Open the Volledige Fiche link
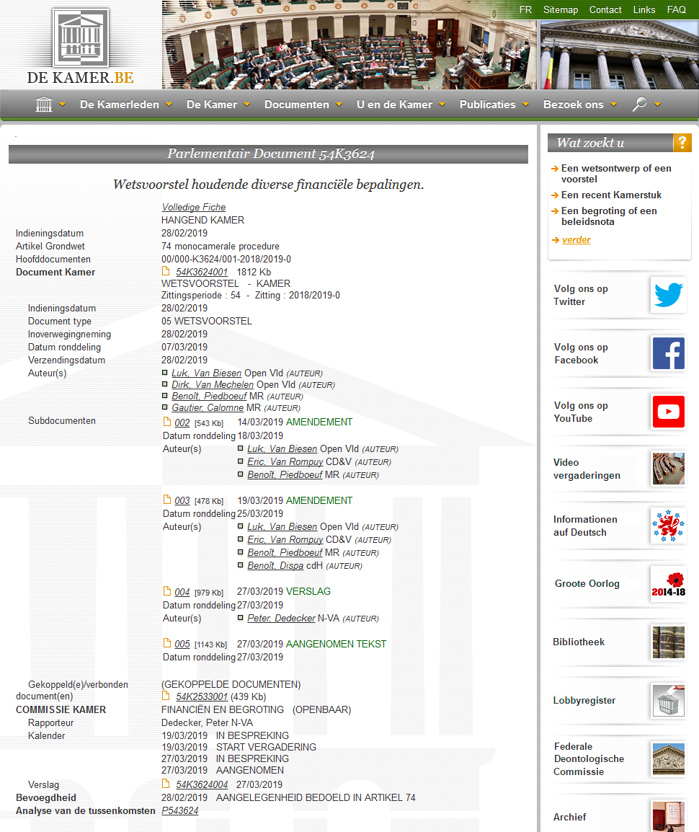Viewport: 699px width, 832px height. [194, 208]
